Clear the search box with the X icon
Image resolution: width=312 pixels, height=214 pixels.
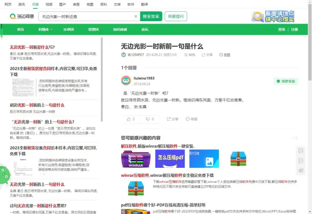[x=136, y=16]
